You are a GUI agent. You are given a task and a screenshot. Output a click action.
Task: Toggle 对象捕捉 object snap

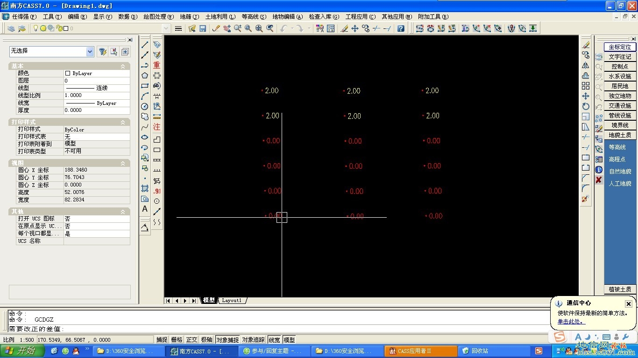coord(227,340)
